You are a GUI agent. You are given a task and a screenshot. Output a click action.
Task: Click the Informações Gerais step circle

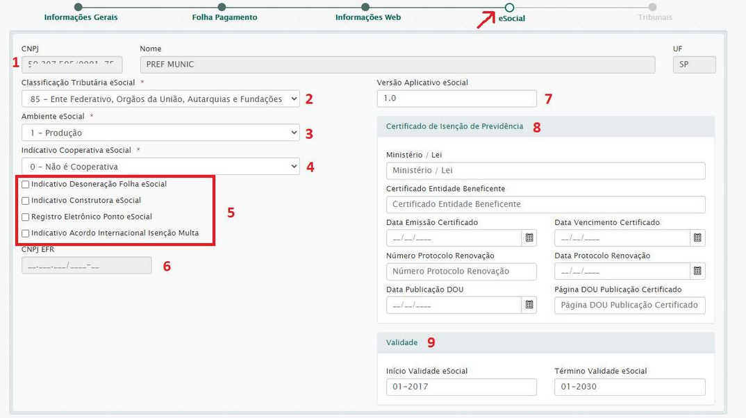pos(78,7)
